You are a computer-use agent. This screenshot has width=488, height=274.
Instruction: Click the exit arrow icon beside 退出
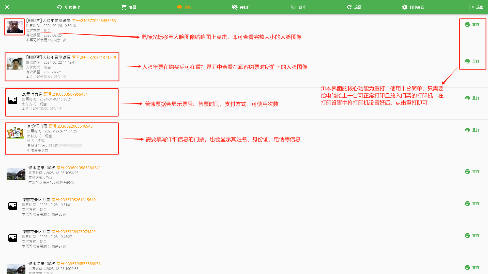pos(471,7)
